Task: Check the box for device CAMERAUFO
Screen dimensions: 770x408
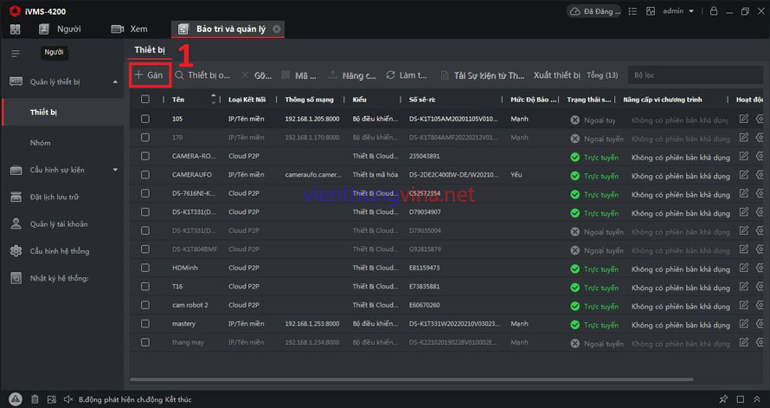Action: pyautogui.click(x=145, y=175)
